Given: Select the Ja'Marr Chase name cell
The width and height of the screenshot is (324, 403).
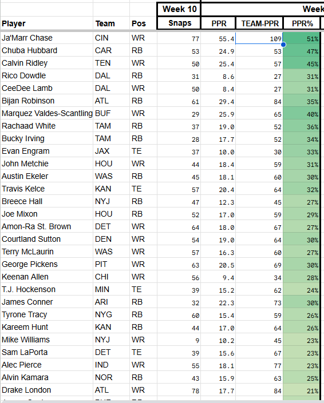Looking at the screenshot, I should click(46, 38).
